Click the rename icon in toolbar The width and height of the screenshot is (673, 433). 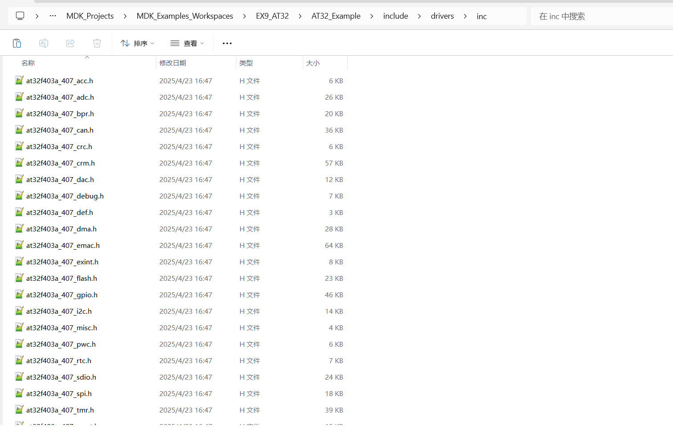pyautogui.click(x=44, y=43)
